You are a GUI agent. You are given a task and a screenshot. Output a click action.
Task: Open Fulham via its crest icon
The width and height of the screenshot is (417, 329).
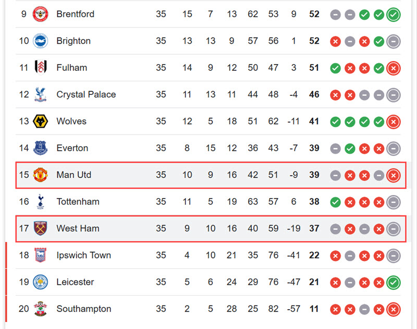41,68
